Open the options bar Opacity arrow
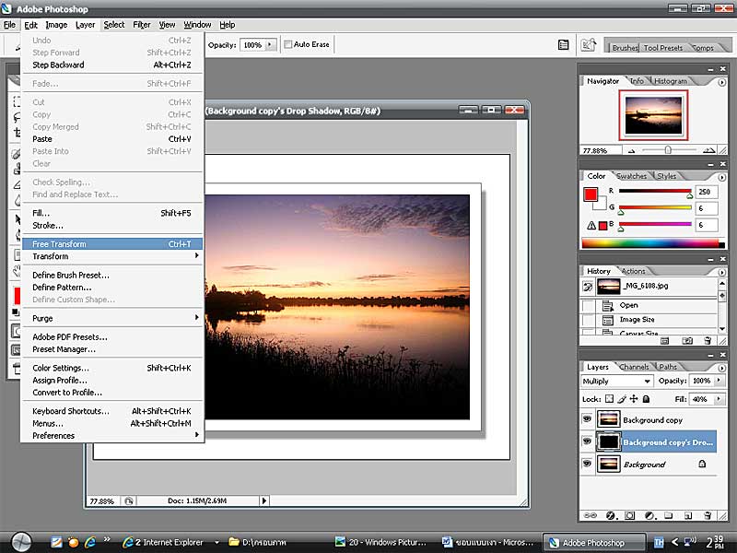The height and width of the screenshot is (553, 737). click(x=270, y=44)
